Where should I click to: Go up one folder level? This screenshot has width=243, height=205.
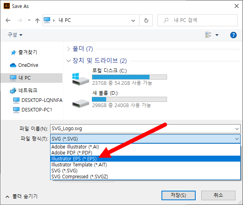pyautogui.click(x=37, y=20)
